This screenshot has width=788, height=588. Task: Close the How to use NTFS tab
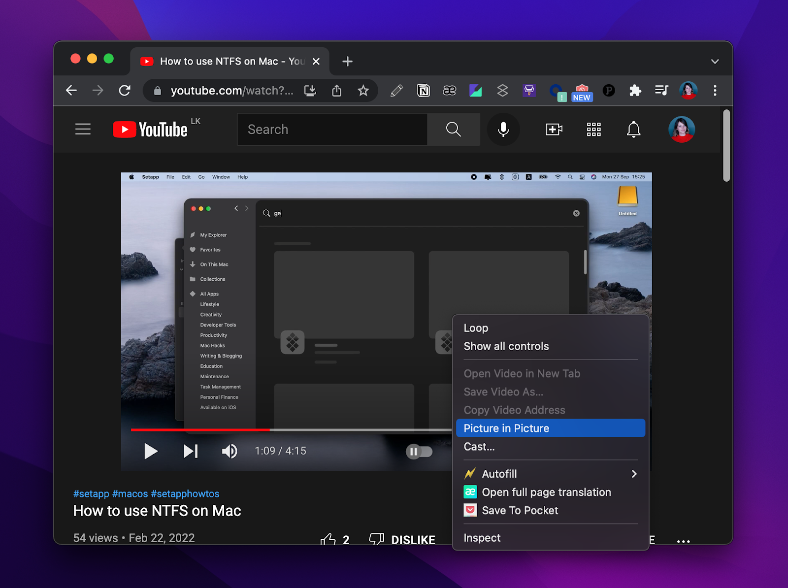[316, 62]
